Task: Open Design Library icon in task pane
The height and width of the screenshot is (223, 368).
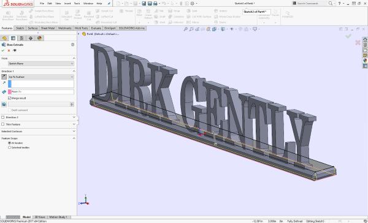Action: coord(365,45)
